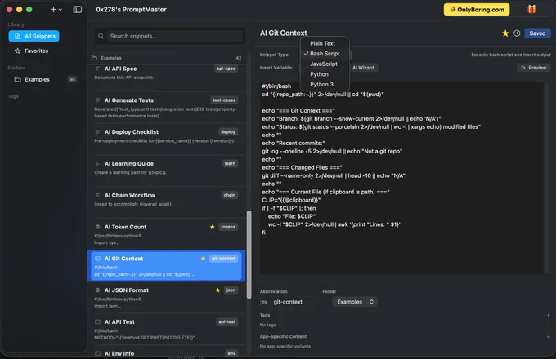Toggle favorite star on AI JSON Format
This screenshot has width=556, height=359.
[x=217, y=290]
